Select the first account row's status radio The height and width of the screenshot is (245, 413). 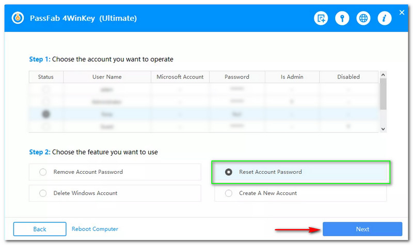pyautogui.click(x=46, y=89)
